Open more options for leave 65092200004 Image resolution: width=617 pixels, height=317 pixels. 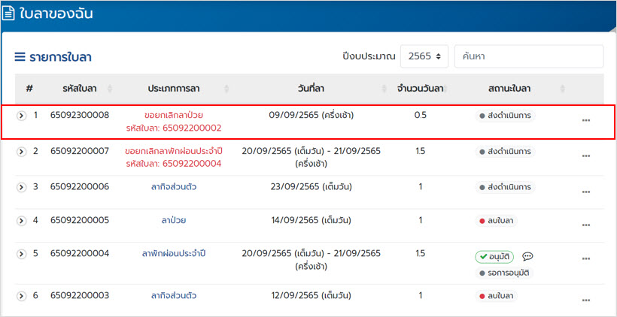tap(586, 260)
